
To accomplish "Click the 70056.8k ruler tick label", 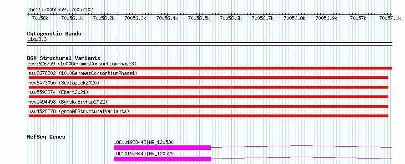I will [295, 18].
